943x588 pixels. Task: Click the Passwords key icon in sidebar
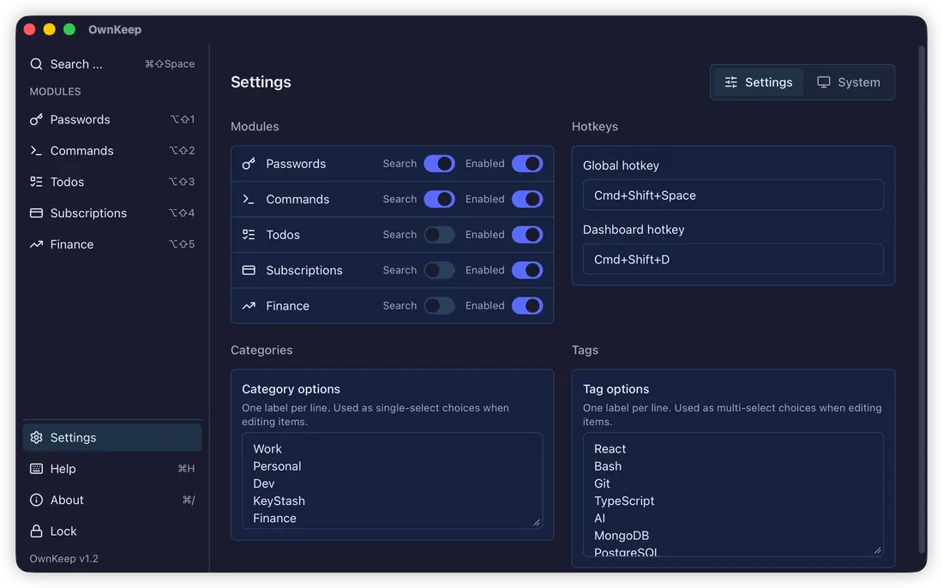click(36, 120)
